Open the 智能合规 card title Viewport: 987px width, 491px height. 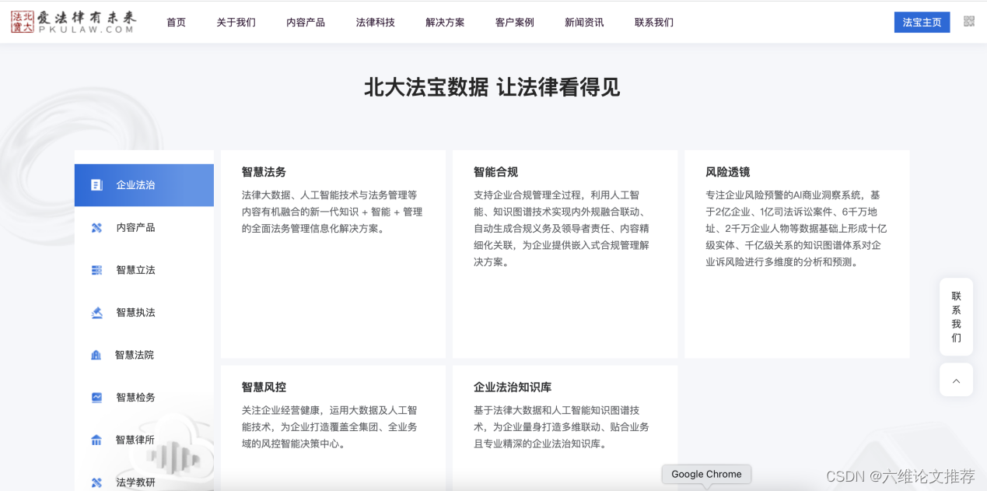[495, 172]
